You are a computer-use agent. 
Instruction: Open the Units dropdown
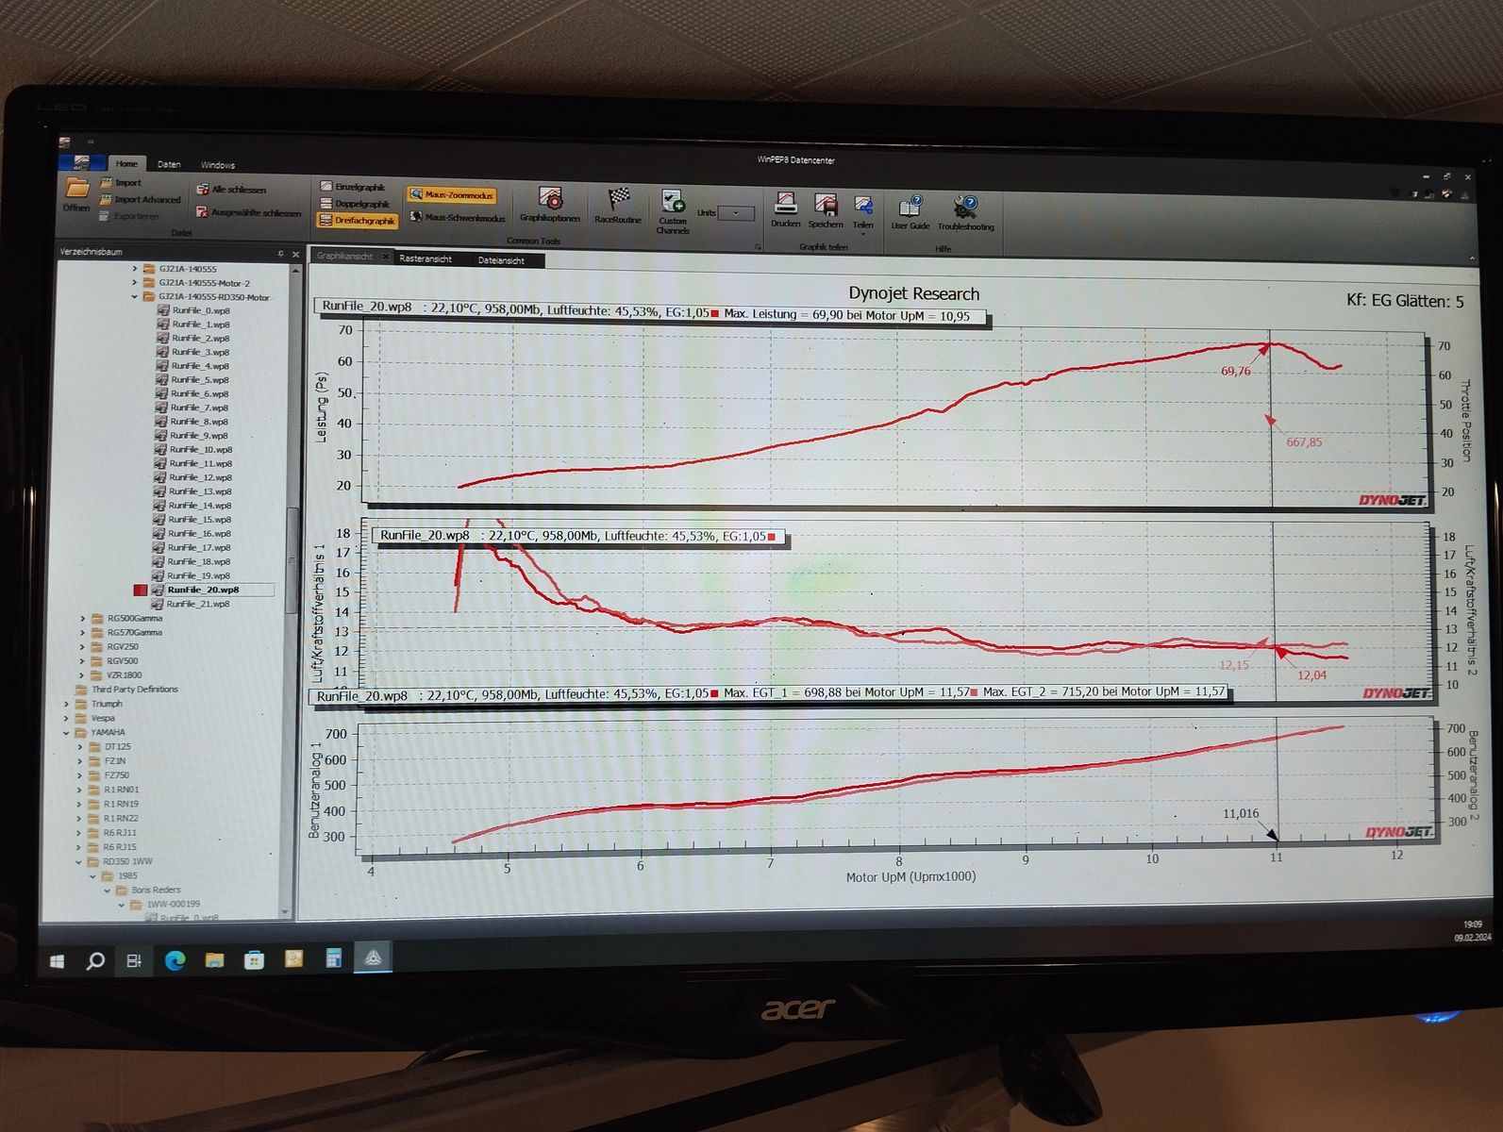[x=736, y=213]
